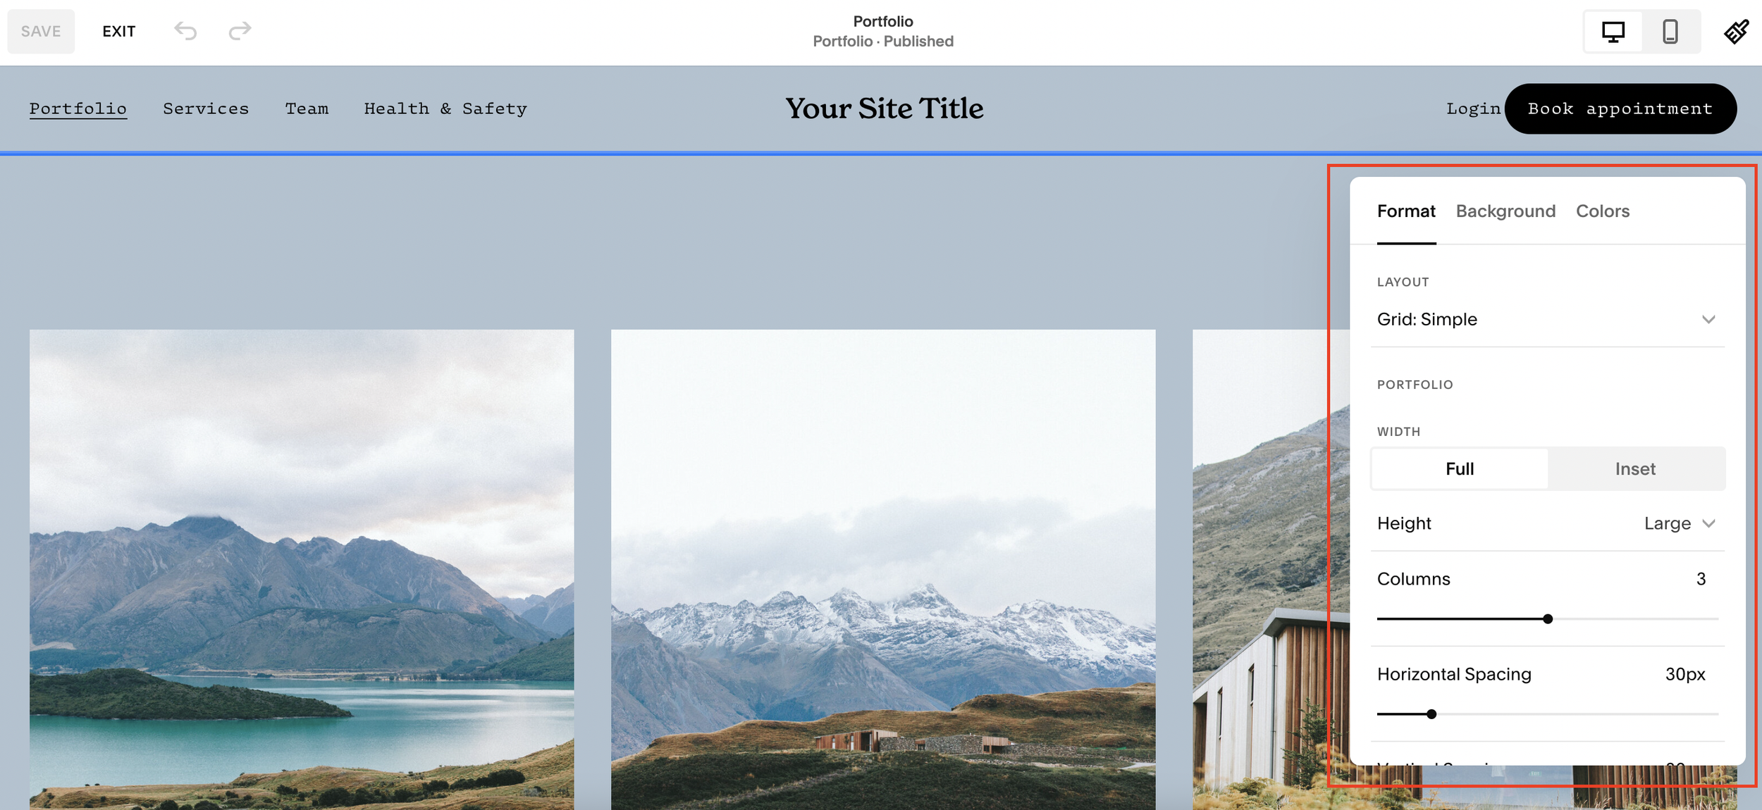
Task: Click the layout dropdown chevron arrow
Action: pyautogui.click(x=1708, y=320)
